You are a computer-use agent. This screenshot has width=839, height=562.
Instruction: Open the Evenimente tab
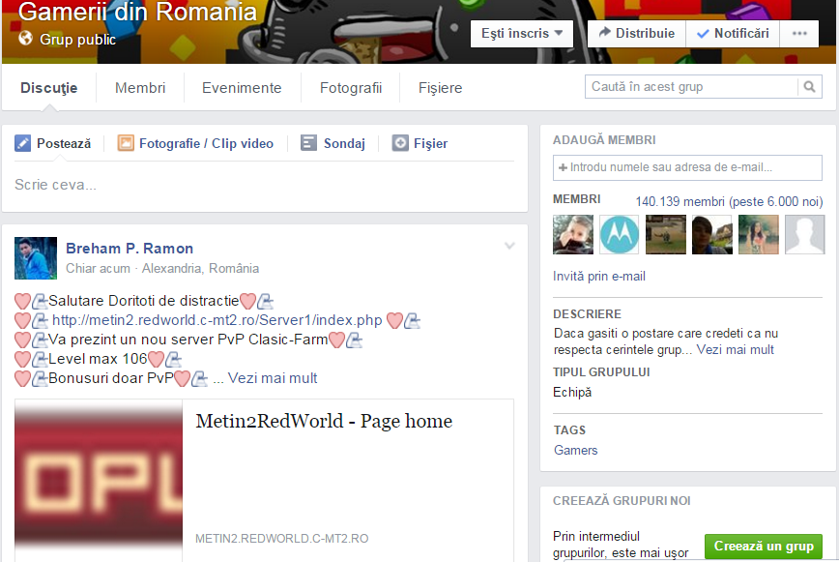[242, 88]
